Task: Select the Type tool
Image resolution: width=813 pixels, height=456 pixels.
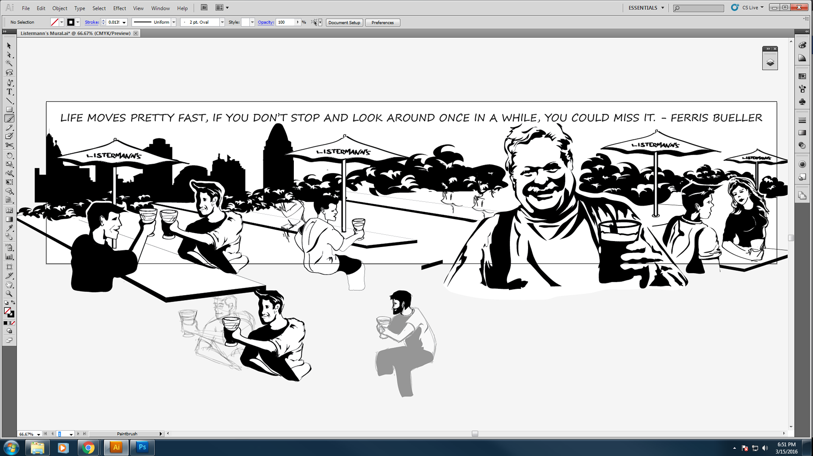Action: tap(9, 92)
